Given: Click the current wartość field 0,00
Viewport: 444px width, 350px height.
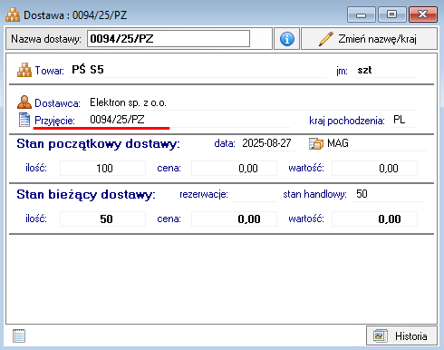Looking at the screenshot, I should [374, 219].
